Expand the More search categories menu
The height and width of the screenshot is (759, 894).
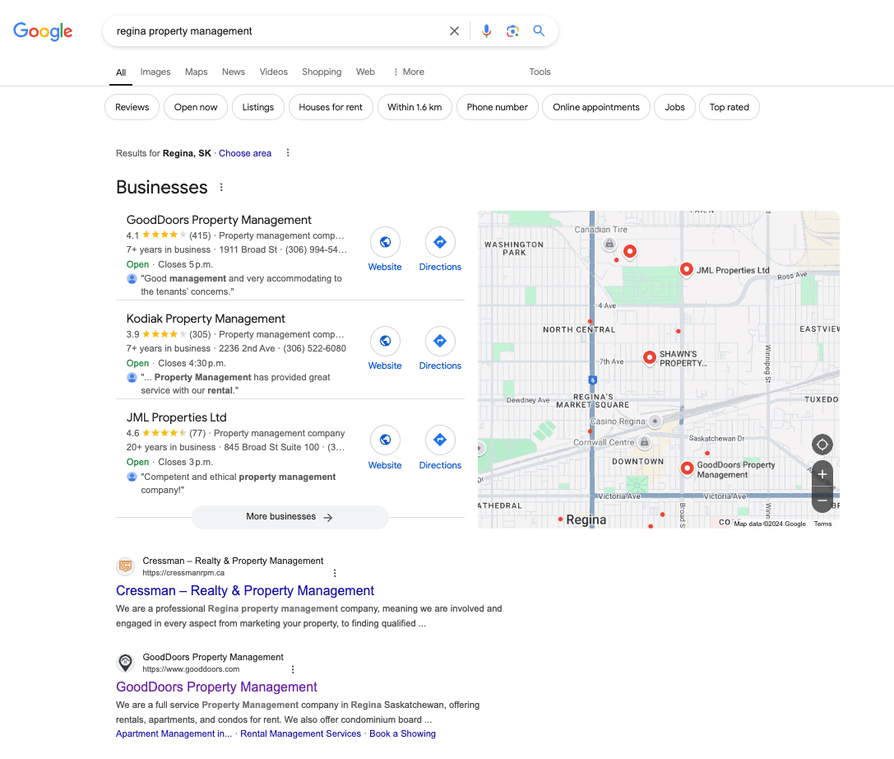(x=408, y=72)
